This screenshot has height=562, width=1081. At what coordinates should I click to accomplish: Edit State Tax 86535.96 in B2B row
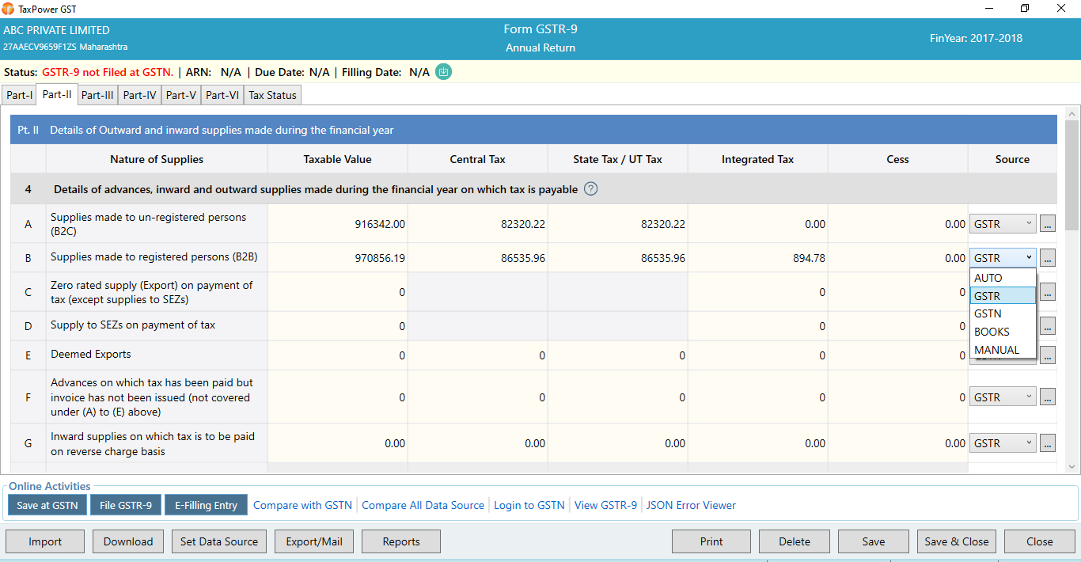click(618, 258)
